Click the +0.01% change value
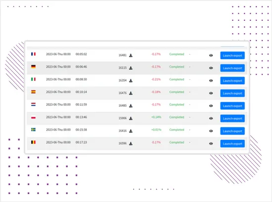 coord(156,130)
